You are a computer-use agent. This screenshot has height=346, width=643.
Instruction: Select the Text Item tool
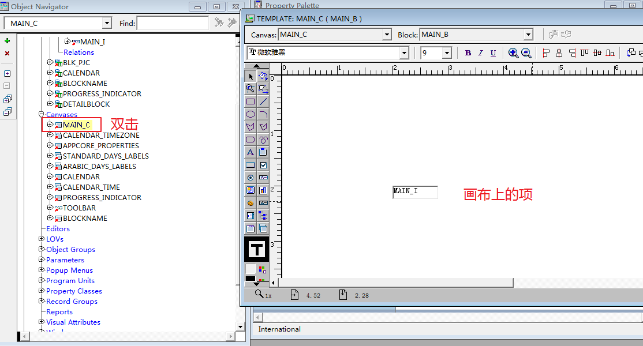[263, 178]
